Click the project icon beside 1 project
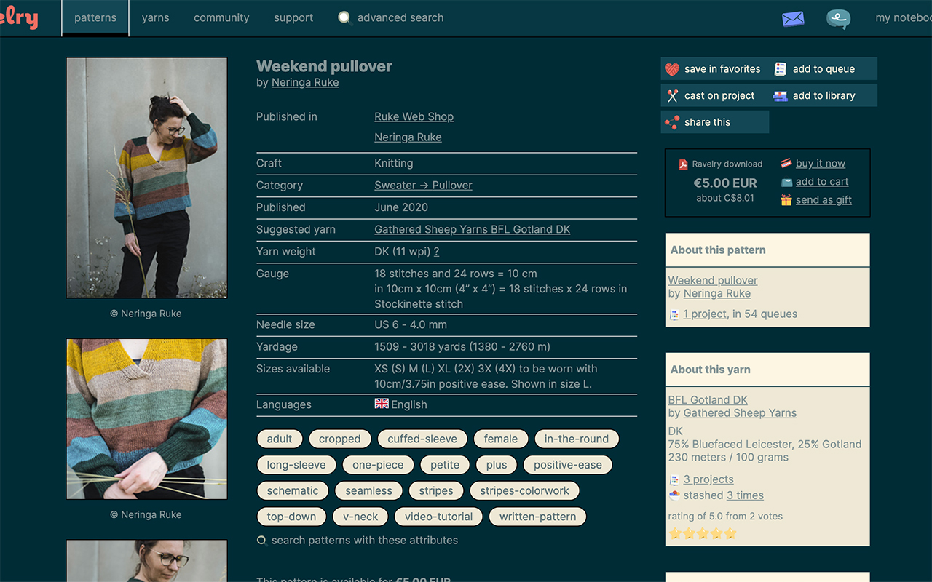 click(x=674, y=314)
